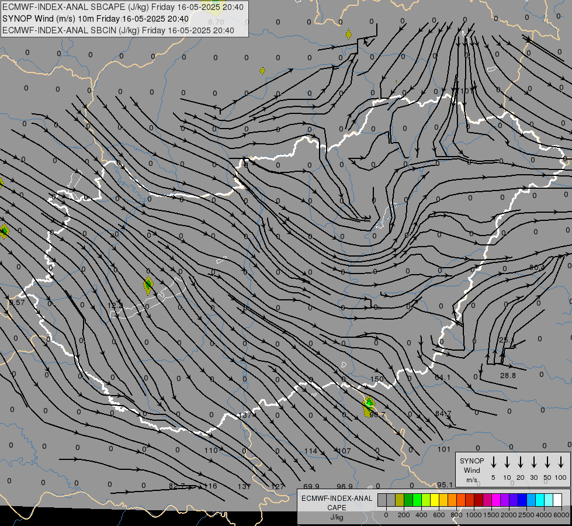Pick the pure blue swatch in CAPE scale

coord(522,500)
